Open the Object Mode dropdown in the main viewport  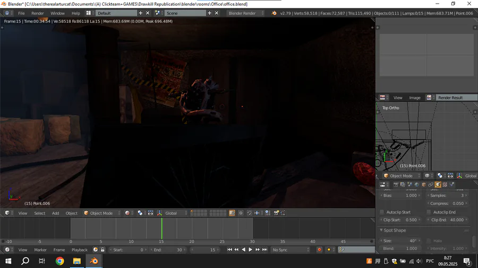(x=102, y=213)
